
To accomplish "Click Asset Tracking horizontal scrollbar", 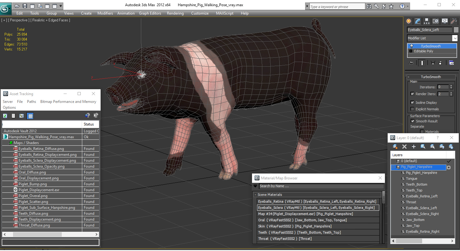I will point(50,235).
